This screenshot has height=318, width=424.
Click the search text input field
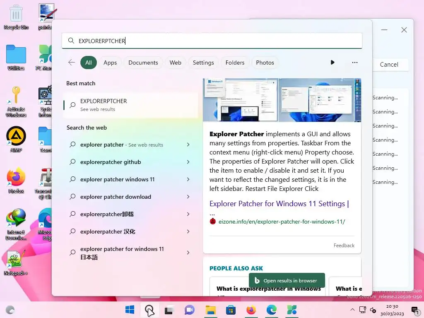212,41
